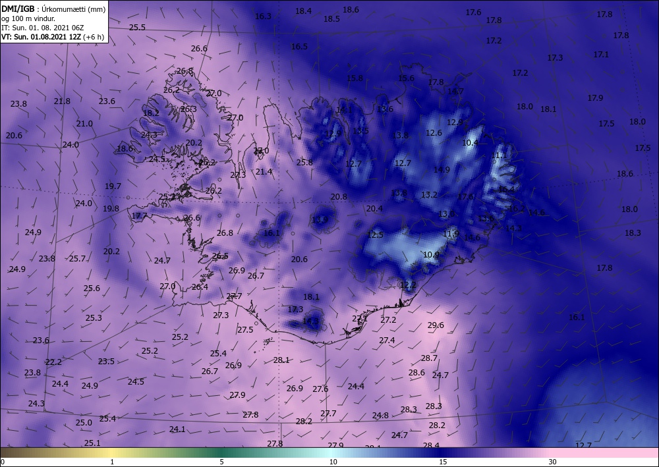Click the map value 27.6

320,389
